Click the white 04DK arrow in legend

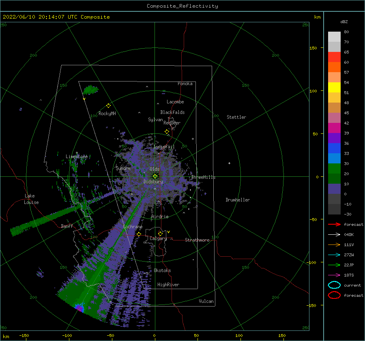tap(334, 234)
